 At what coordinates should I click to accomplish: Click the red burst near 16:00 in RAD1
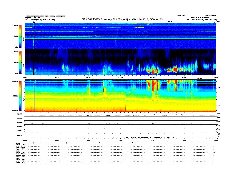[x=153, y=71]
